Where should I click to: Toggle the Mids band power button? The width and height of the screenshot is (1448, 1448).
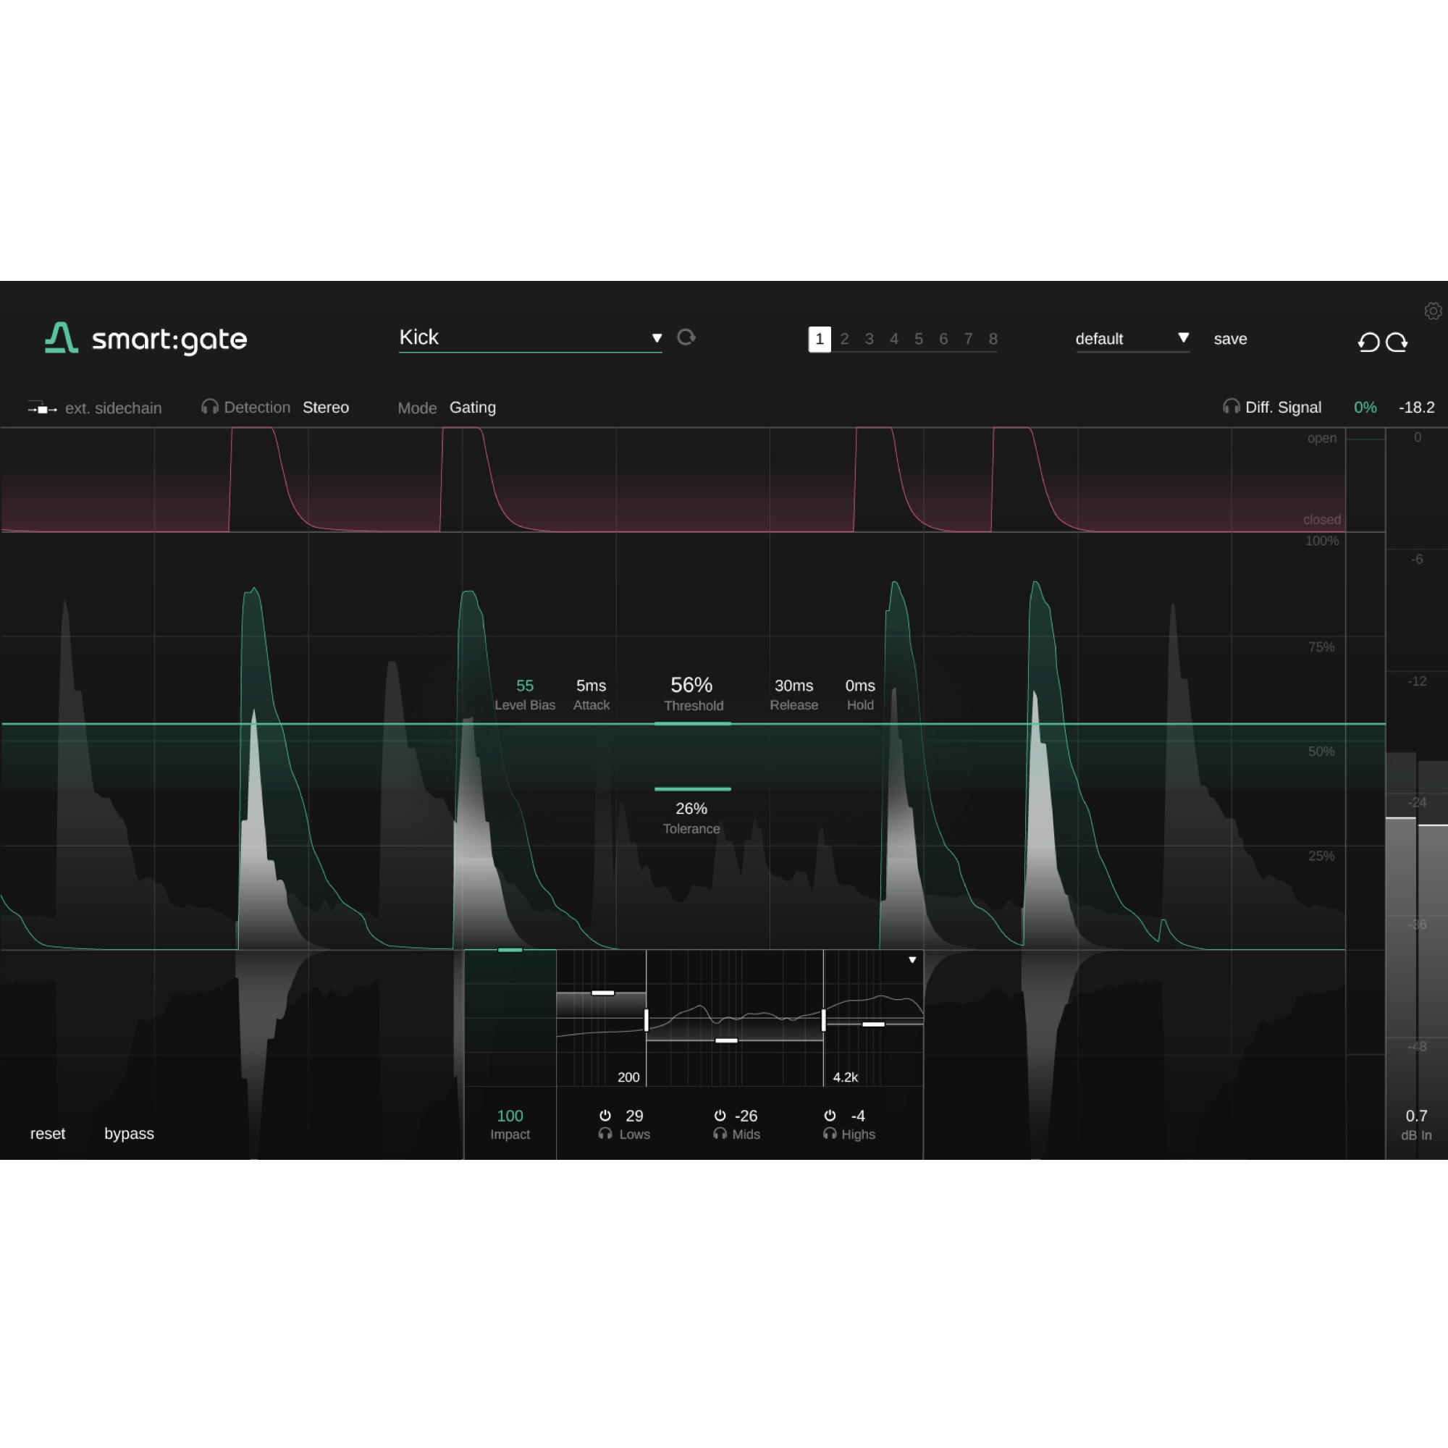[x=720, y=1115]
